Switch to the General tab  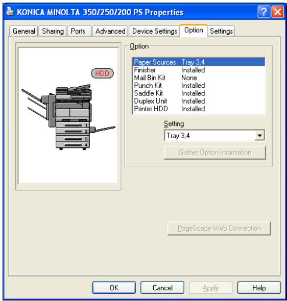[23, 31]
